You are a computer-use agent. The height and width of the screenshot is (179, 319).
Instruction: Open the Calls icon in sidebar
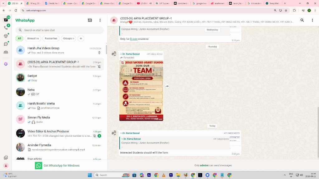click(6, 28)
